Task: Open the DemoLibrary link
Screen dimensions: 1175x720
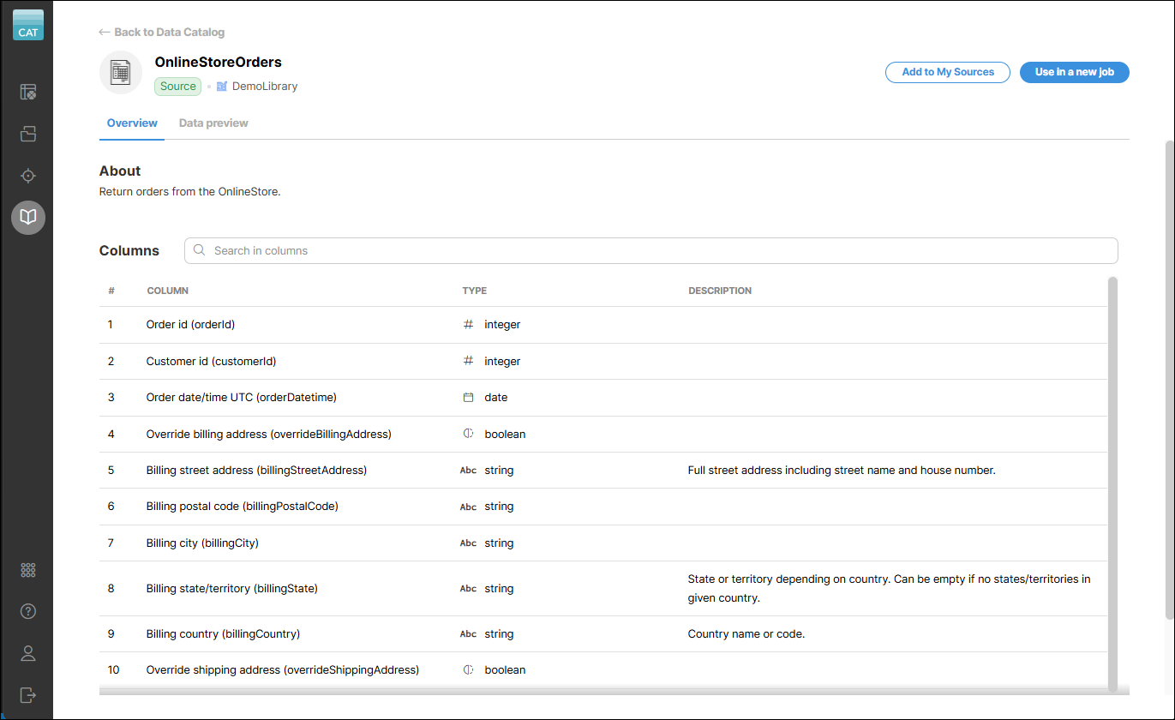Action: tap(264, 87)
